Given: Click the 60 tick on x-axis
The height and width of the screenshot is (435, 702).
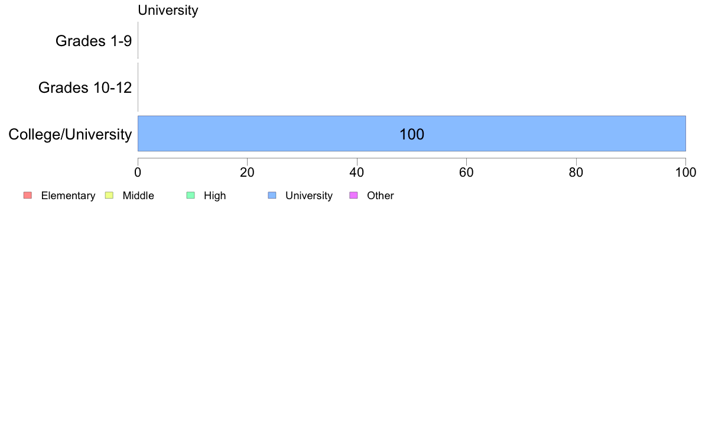Looking at the screenshot, I should click(x=466, y=172).
